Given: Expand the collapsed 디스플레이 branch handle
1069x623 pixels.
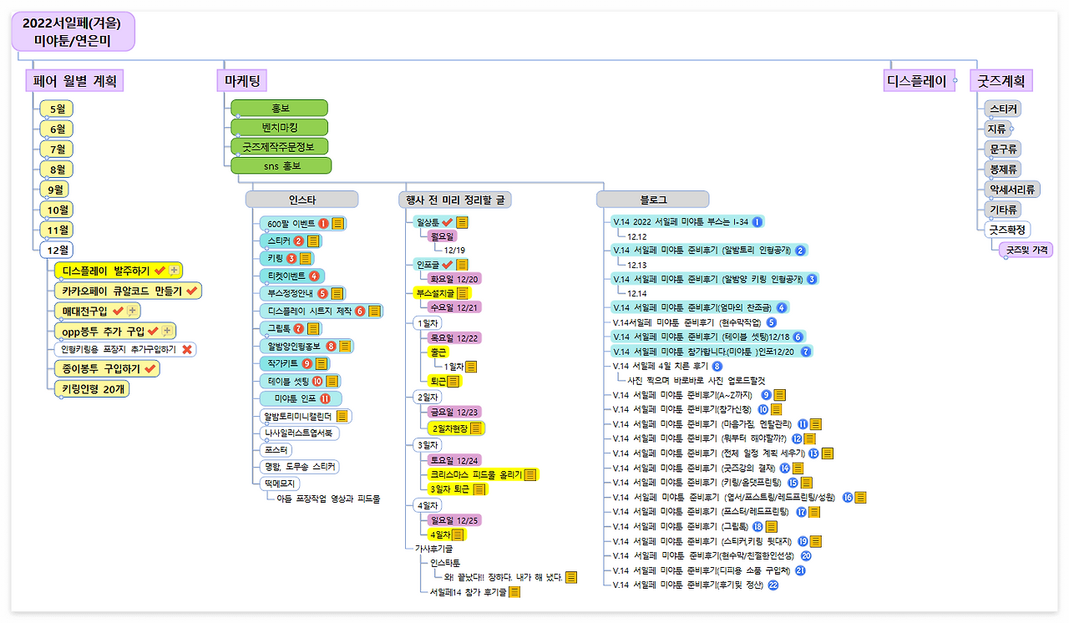Looking at the screenshot, I should (x=955, y=82).
